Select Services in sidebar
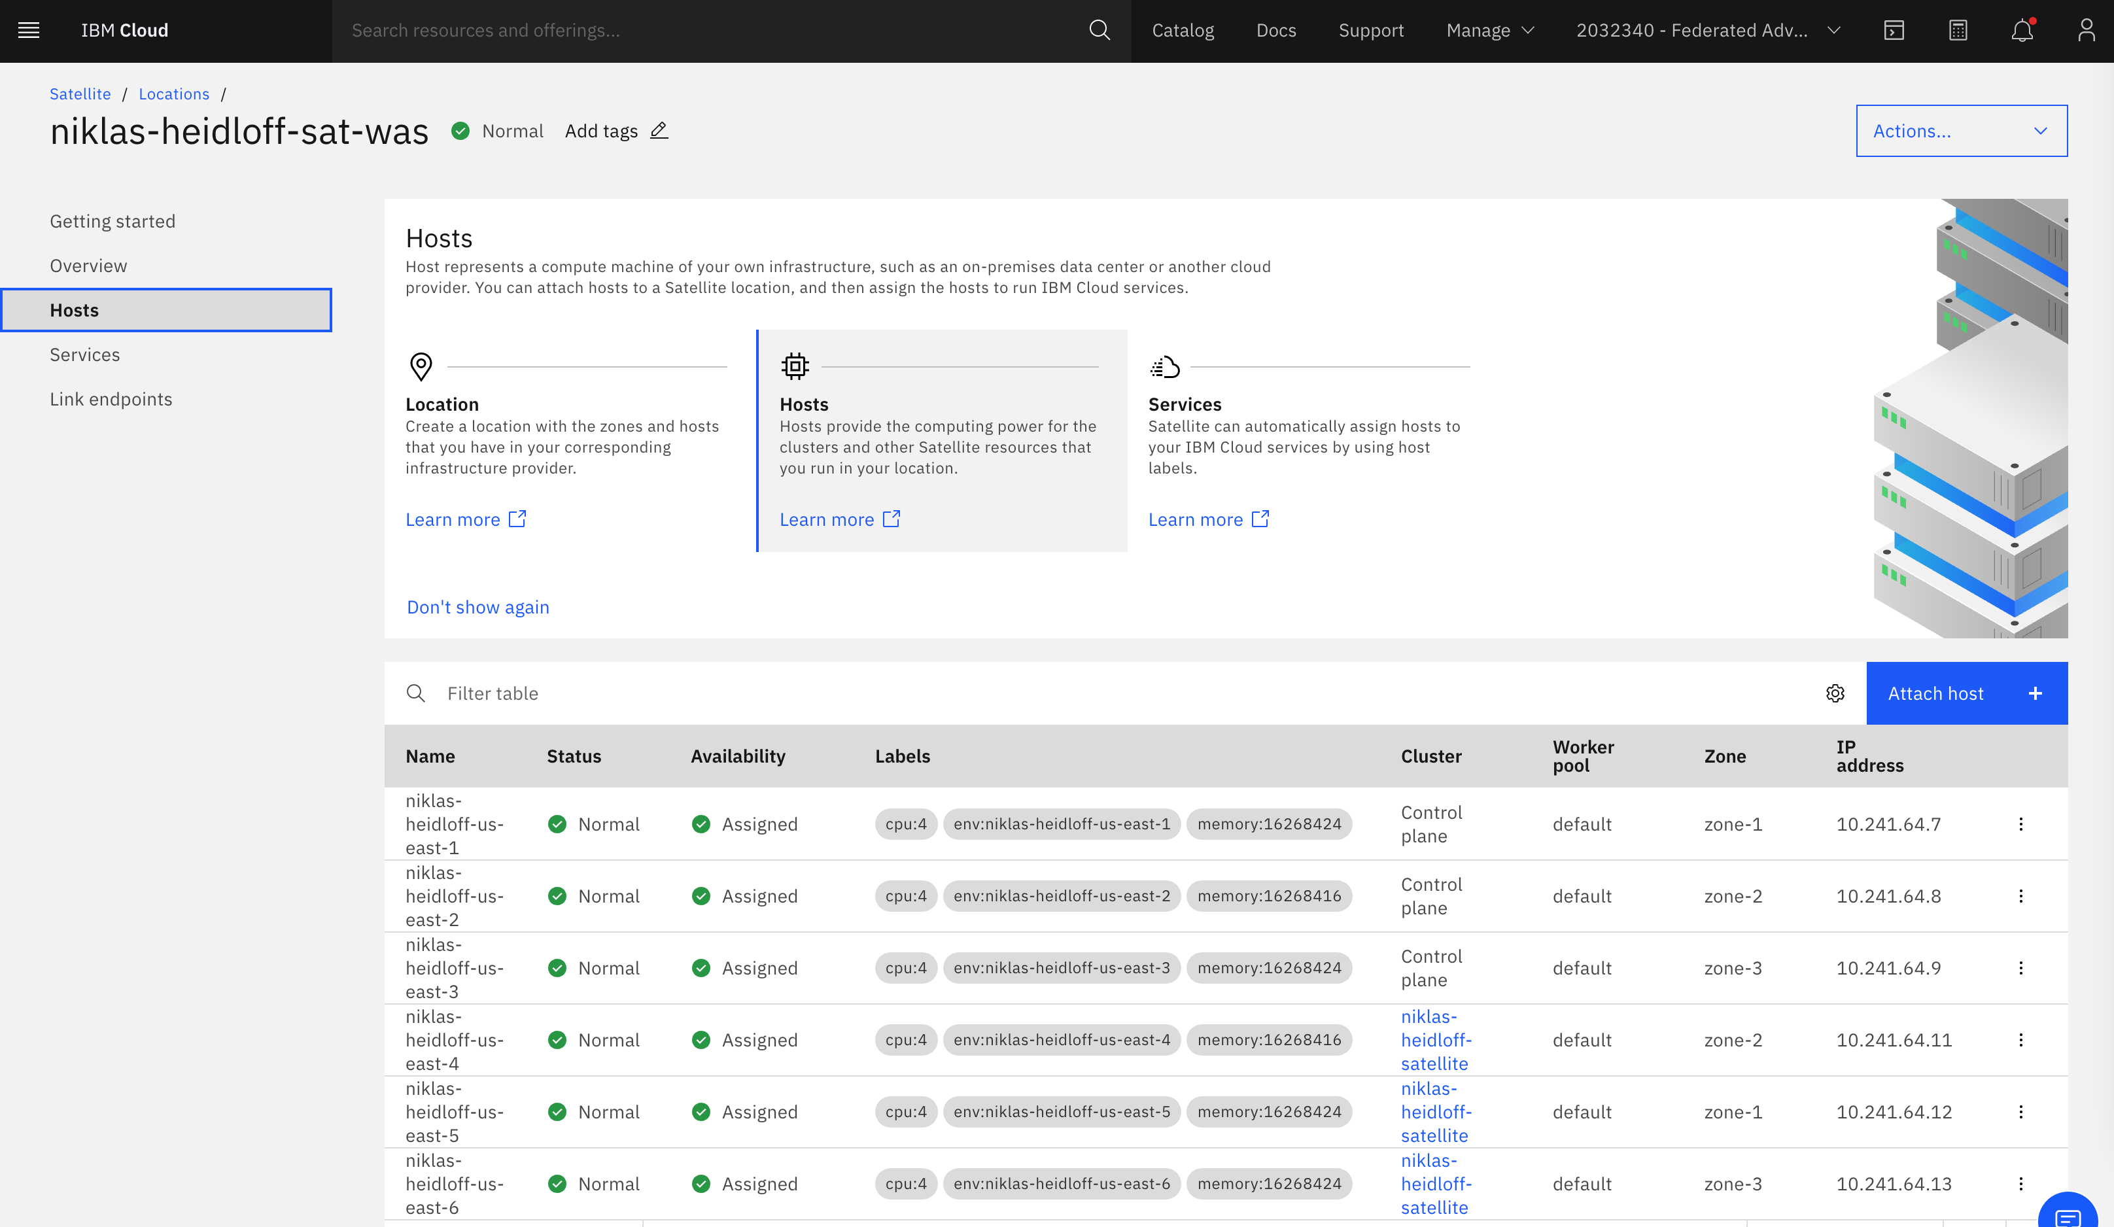This screenshot has width=2114, height=1227. click(85, 354)
